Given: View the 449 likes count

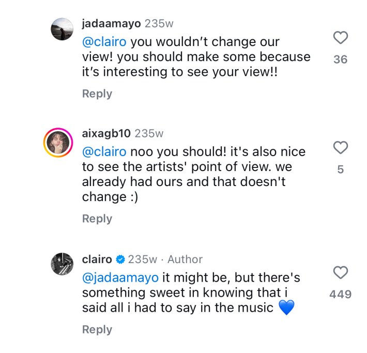Looking at the screenshot, I should (340, 295).
